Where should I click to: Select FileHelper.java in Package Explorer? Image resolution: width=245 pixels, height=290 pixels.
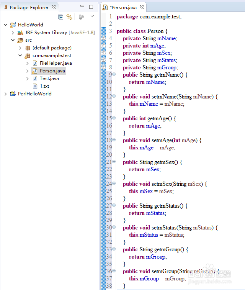coord(56,63)
